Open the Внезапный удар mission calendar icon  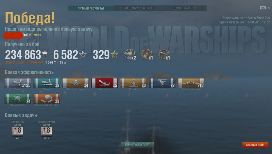click(47, 130)
